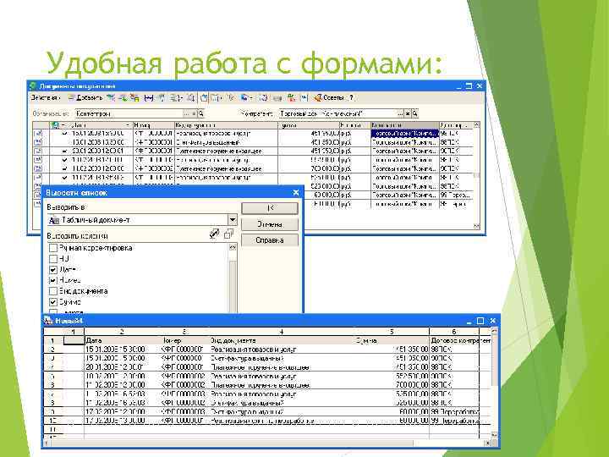Image resolution: width=609 pixels, height=457 pixels.
Task: Click inside the Организация filter field
Action: (x=129, y=113)
